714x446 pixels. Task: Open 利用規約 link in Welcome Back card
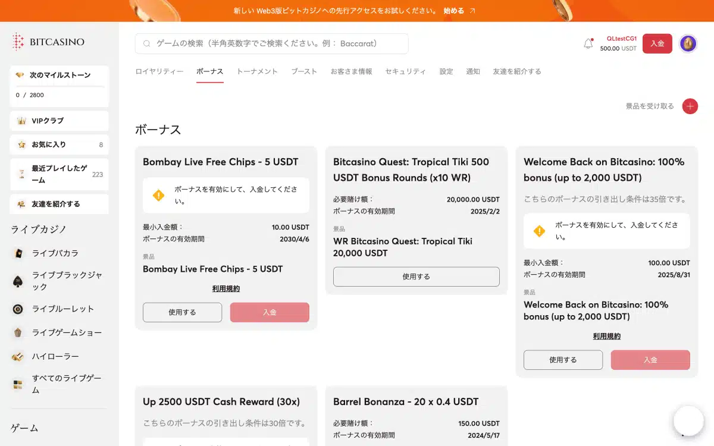pos(607,336)
